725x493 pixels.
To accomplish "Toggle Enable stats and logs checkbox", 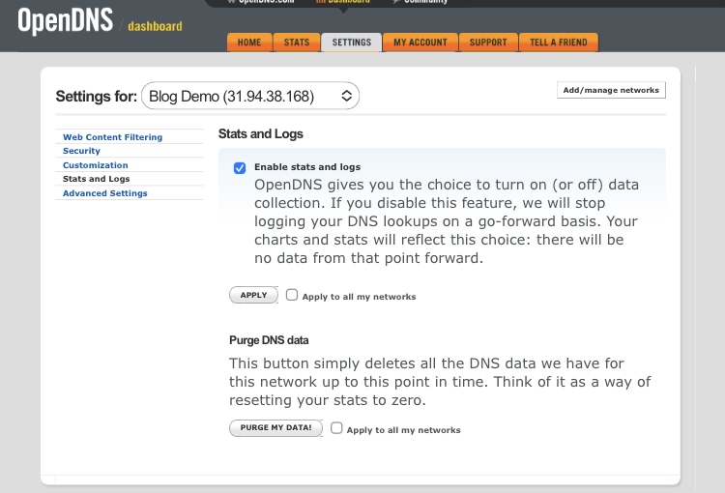I will pos(240,168).
